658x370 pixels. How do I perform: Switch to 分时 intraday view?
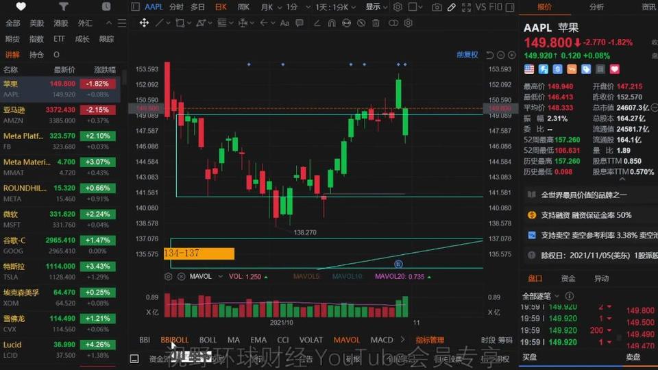(176, 7)
